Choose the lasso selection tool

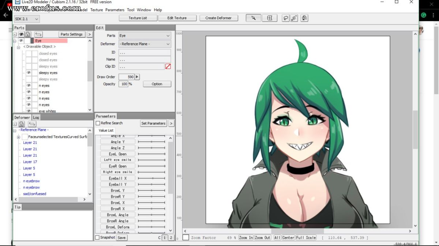(286, 18)
